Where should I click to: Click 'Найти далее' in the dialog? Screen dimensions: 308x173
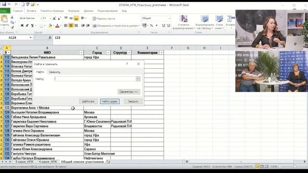click(110, 101)
